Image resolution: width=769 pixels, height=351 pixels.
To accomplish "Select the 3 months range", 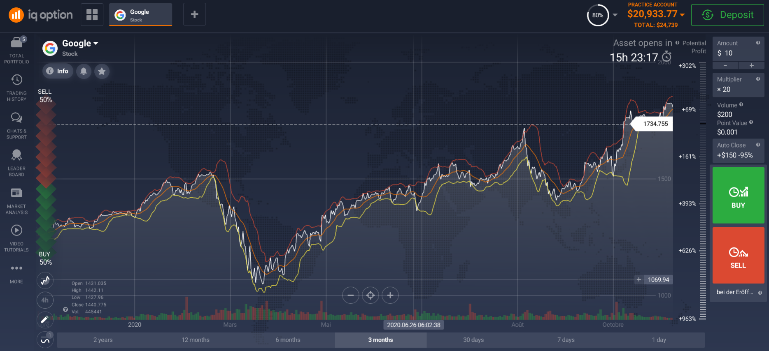I will click(x=381, y=340).
